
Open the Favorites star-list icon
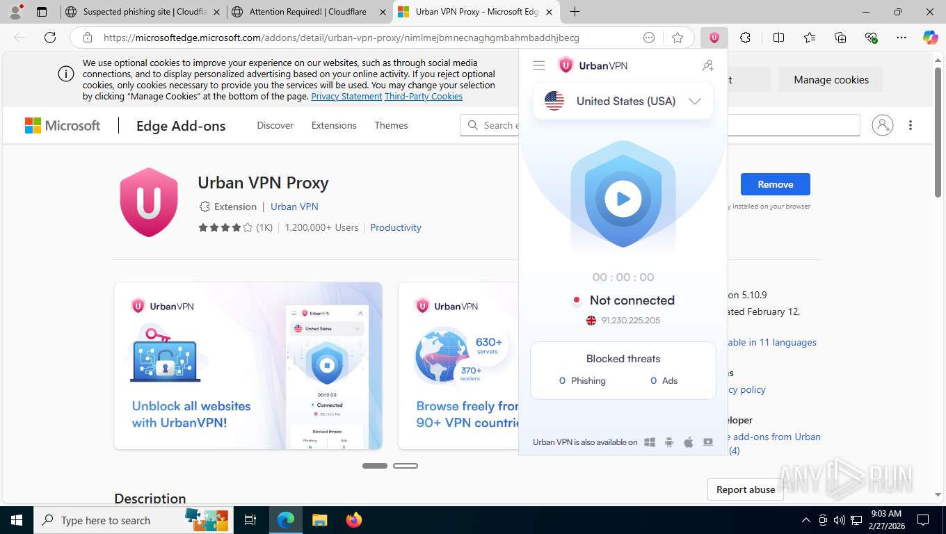[809, 38]
